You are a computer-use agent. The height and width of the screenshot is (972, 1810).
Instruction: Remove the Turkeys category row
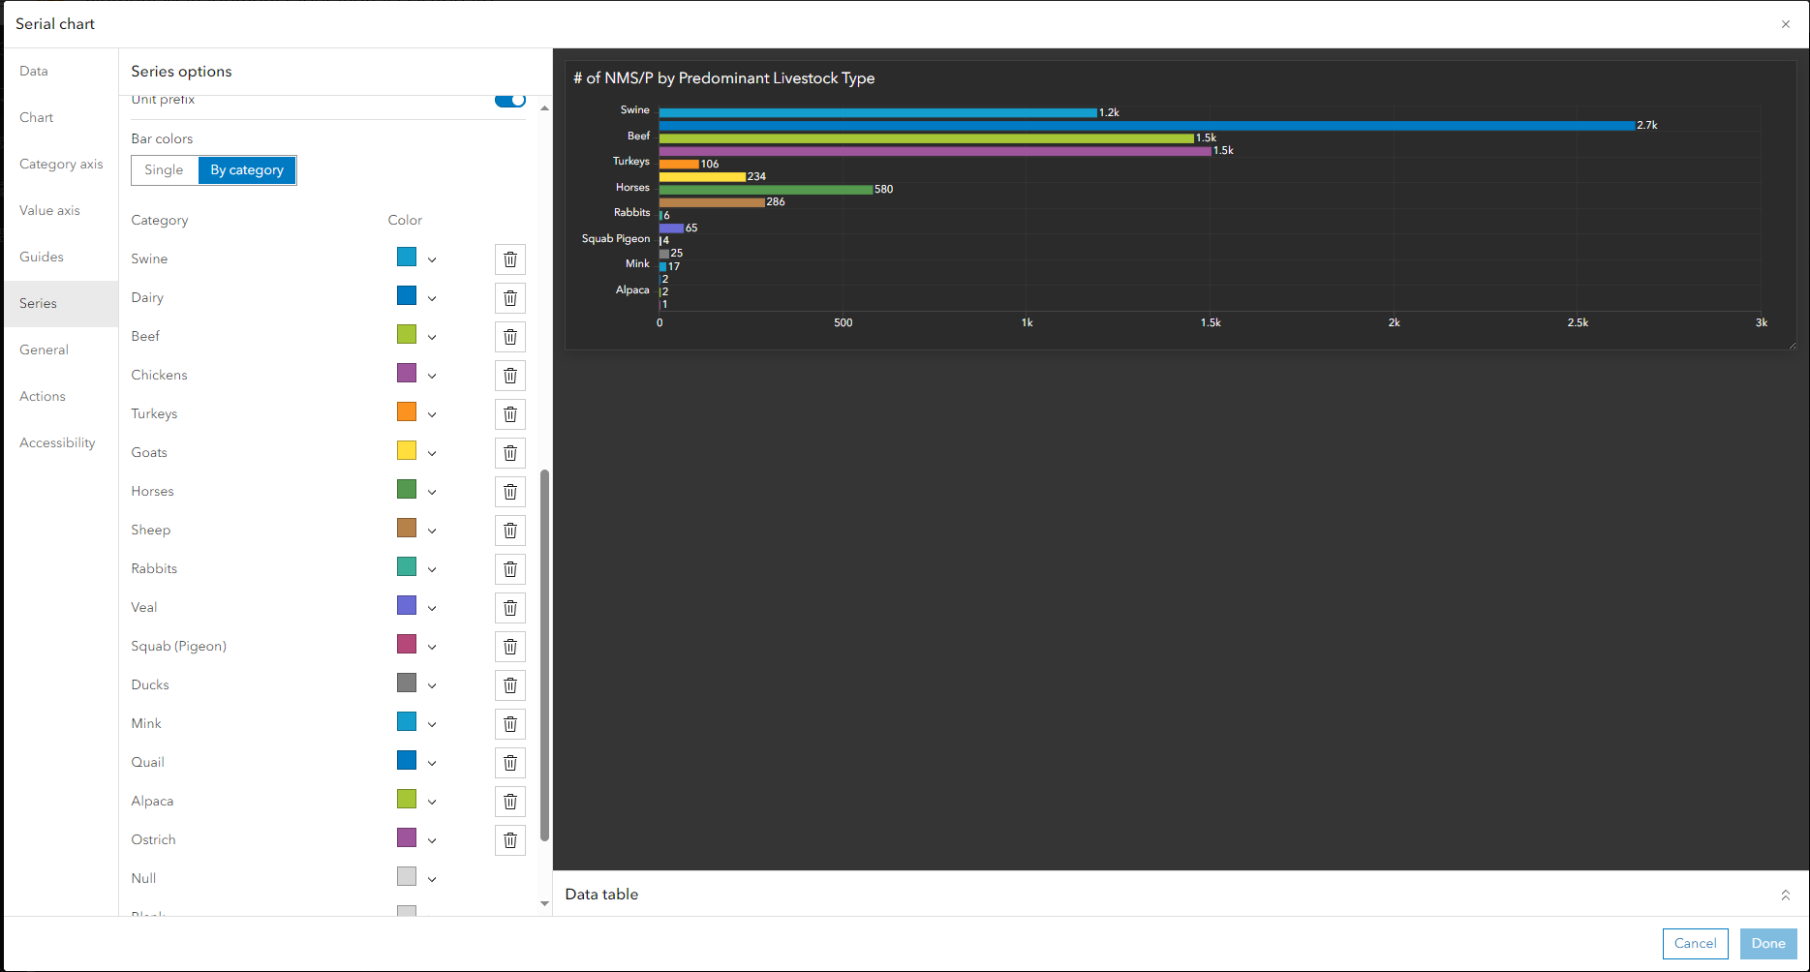point(510,413)
